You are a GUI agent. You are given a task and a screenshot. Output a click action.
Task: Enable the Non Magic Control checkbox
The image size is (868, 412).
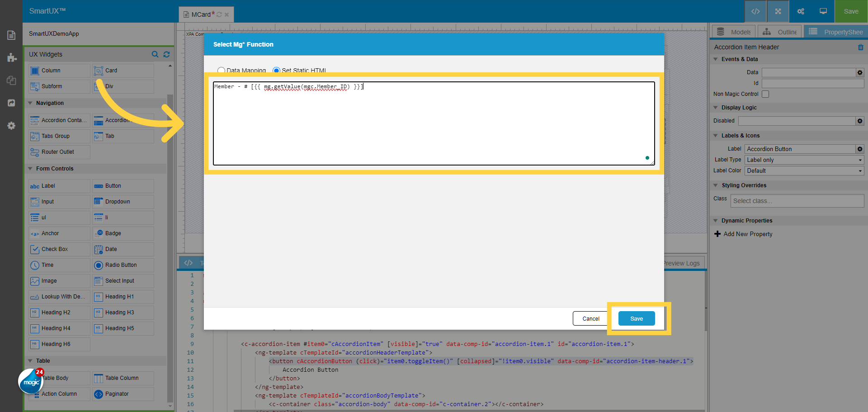coord(765,94)
